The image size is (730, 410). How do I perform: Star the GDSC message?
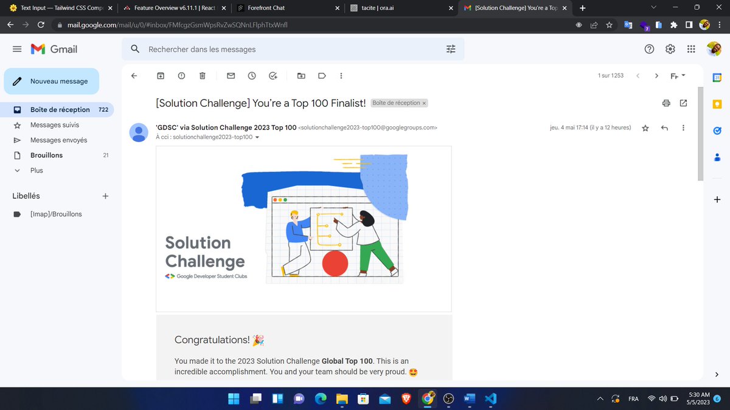pyautogui.click(x=645, y=128)
